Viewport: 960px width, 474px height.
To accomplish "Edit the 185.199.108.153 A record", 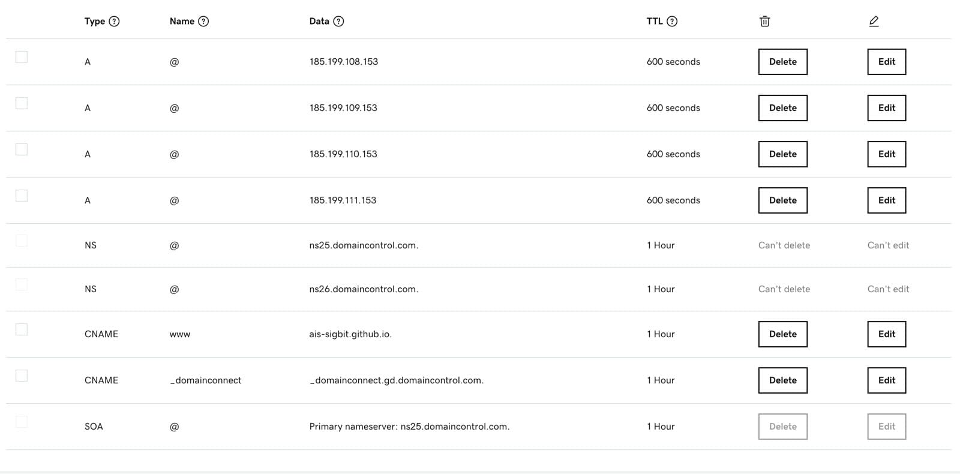I will [x=887, y=62].
